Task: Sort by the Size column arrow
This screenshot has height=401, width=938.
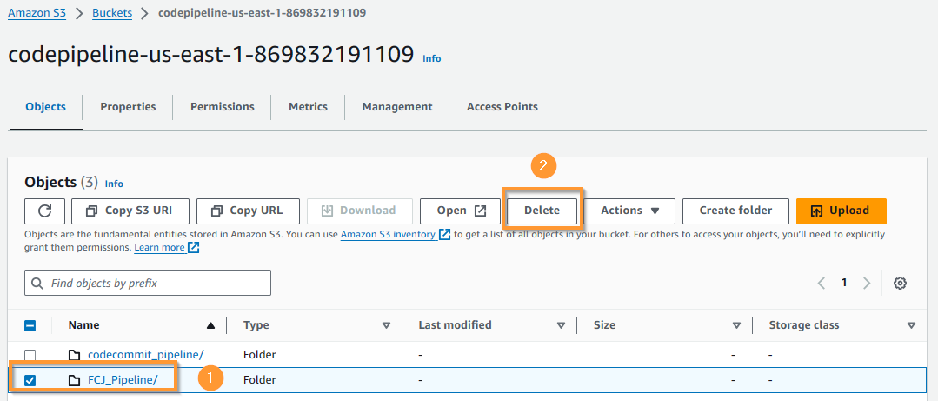Action: [x=736, y=325]
